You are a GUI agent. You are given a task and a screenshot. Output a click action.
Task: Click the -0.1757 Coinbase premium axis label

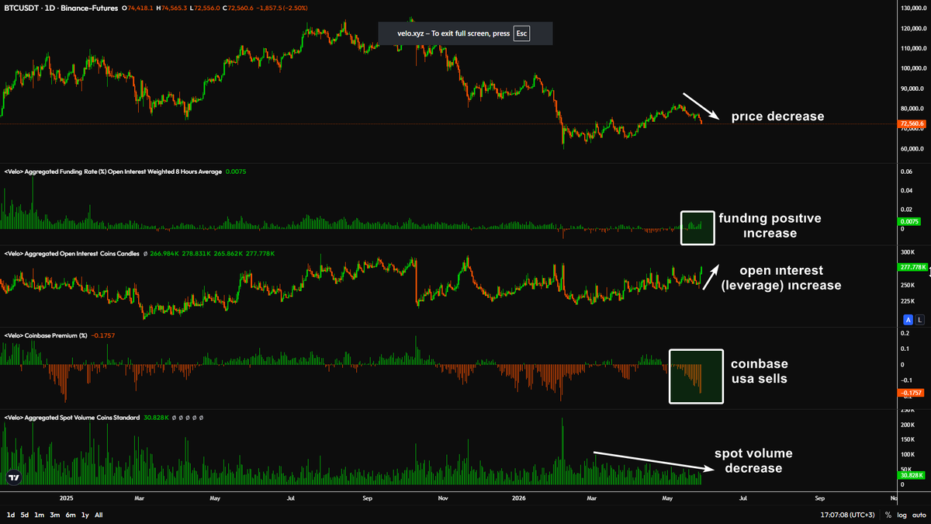pos(911,393)
